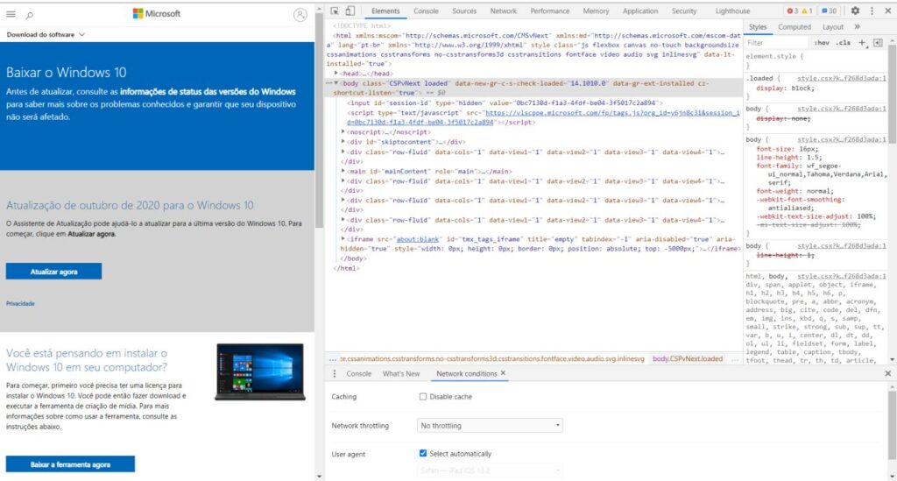Viewport: 897px width, 481px height.
Task: Select the Styles tab
Action: point(758,27)
